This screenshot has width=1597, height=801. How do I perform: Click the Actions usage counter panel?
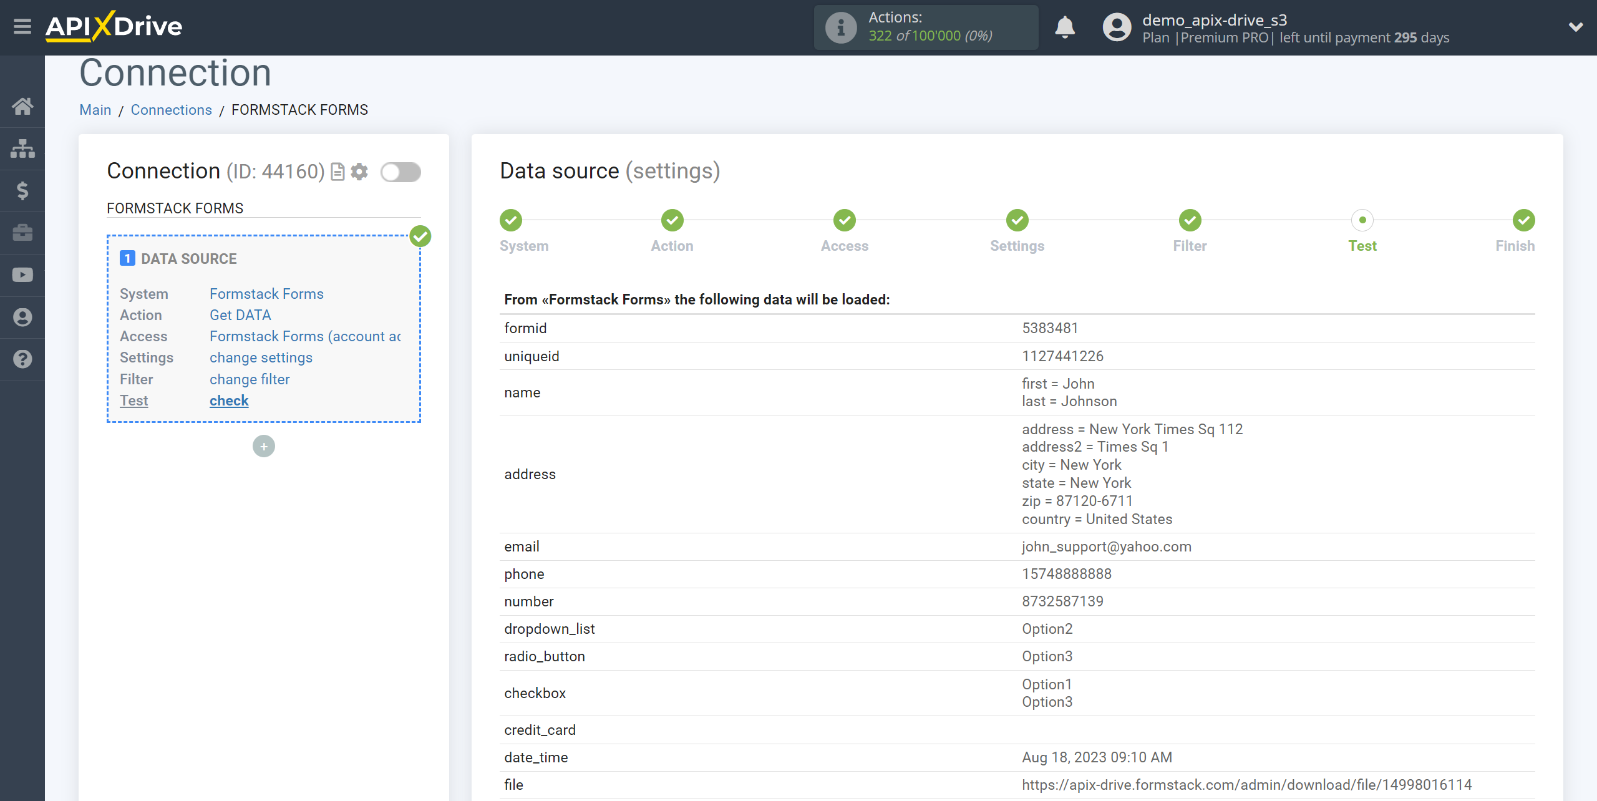click(926, 27)
